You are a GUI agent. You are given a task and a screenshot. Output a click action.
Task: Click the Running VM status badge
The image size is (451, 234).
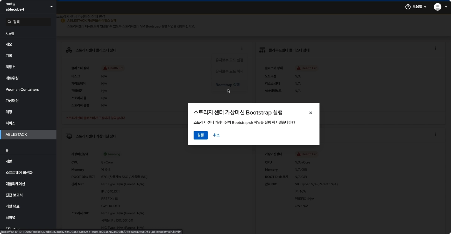112,154
